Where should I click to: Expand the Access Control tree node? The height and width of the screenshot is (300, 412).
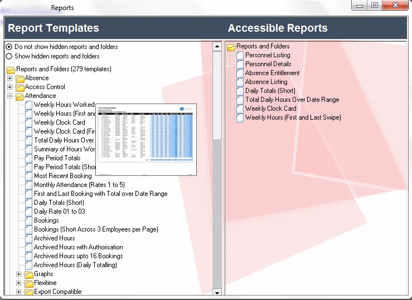(9, 87)
